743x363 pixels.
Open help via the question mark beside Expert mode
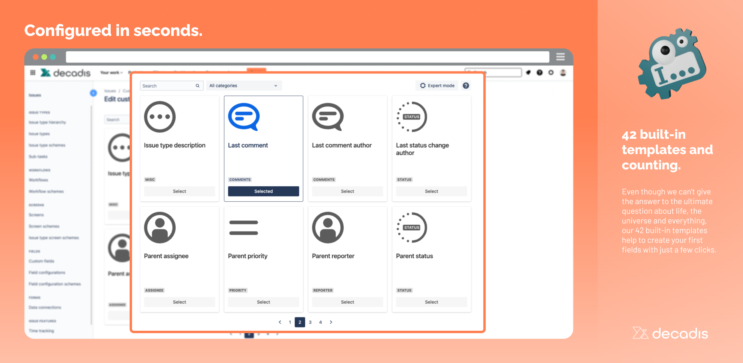click(466, 86)
